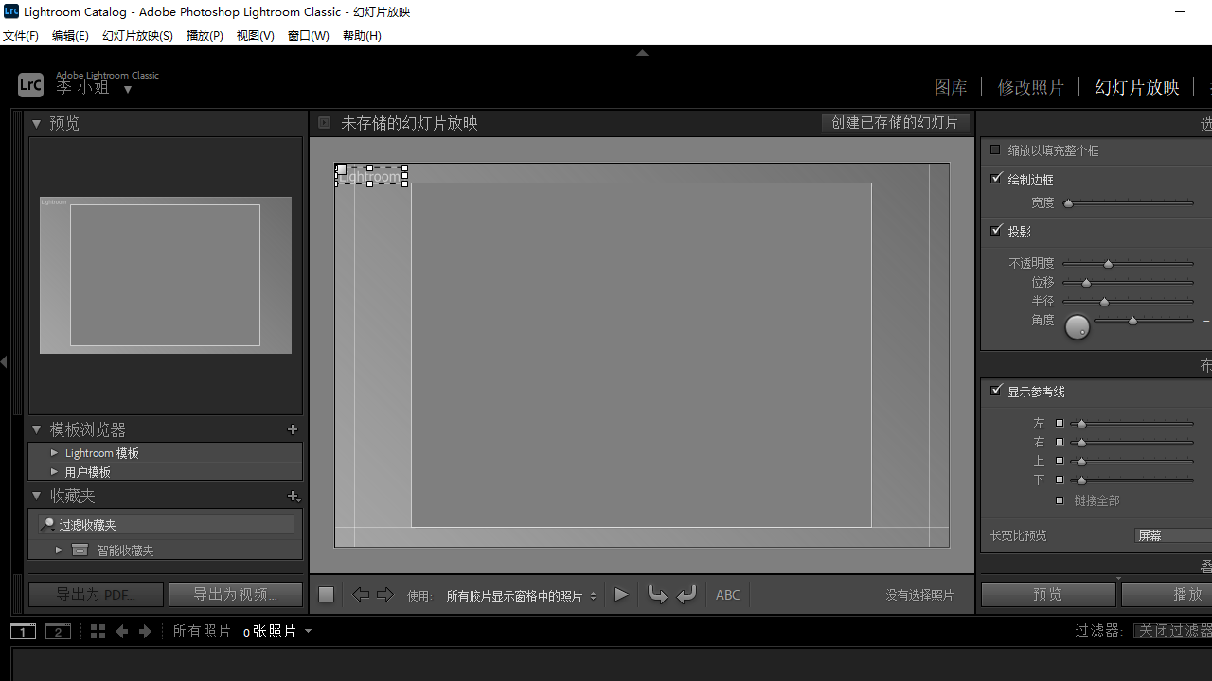
Task: Click 创建已存储的幻灯片 button
Action: click(894, 123)
